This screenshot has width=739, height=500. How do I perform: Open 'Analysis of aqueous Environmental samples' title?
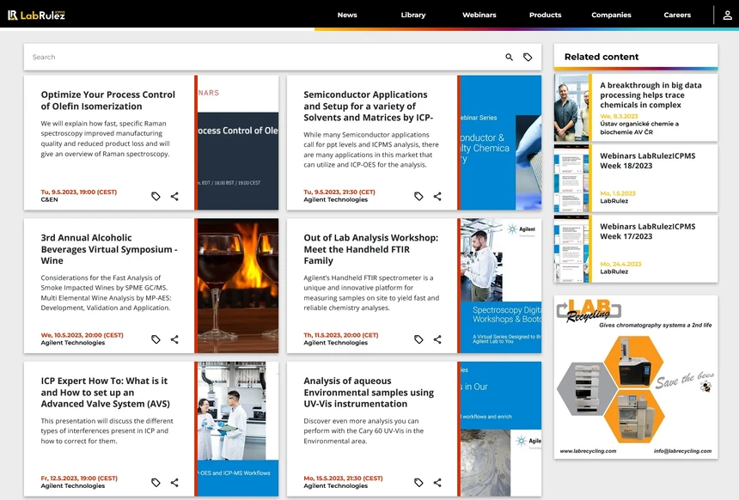click(369, 392)
